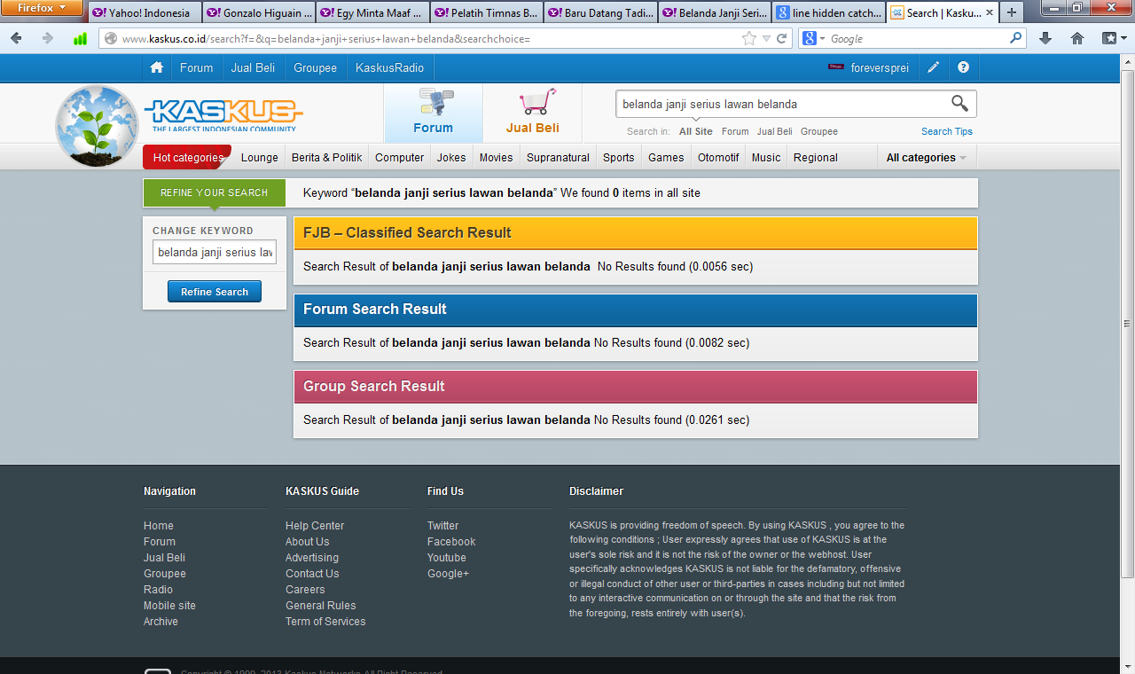Viewport: 1135px width, 674px height.
Task: Open the Search Tips link
Action: point(947,131)
